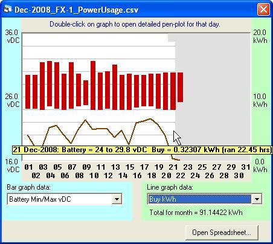Click the Open Spreadsheet button
Viewport: 273px width, 244px height.
click(x=222, y=233)
